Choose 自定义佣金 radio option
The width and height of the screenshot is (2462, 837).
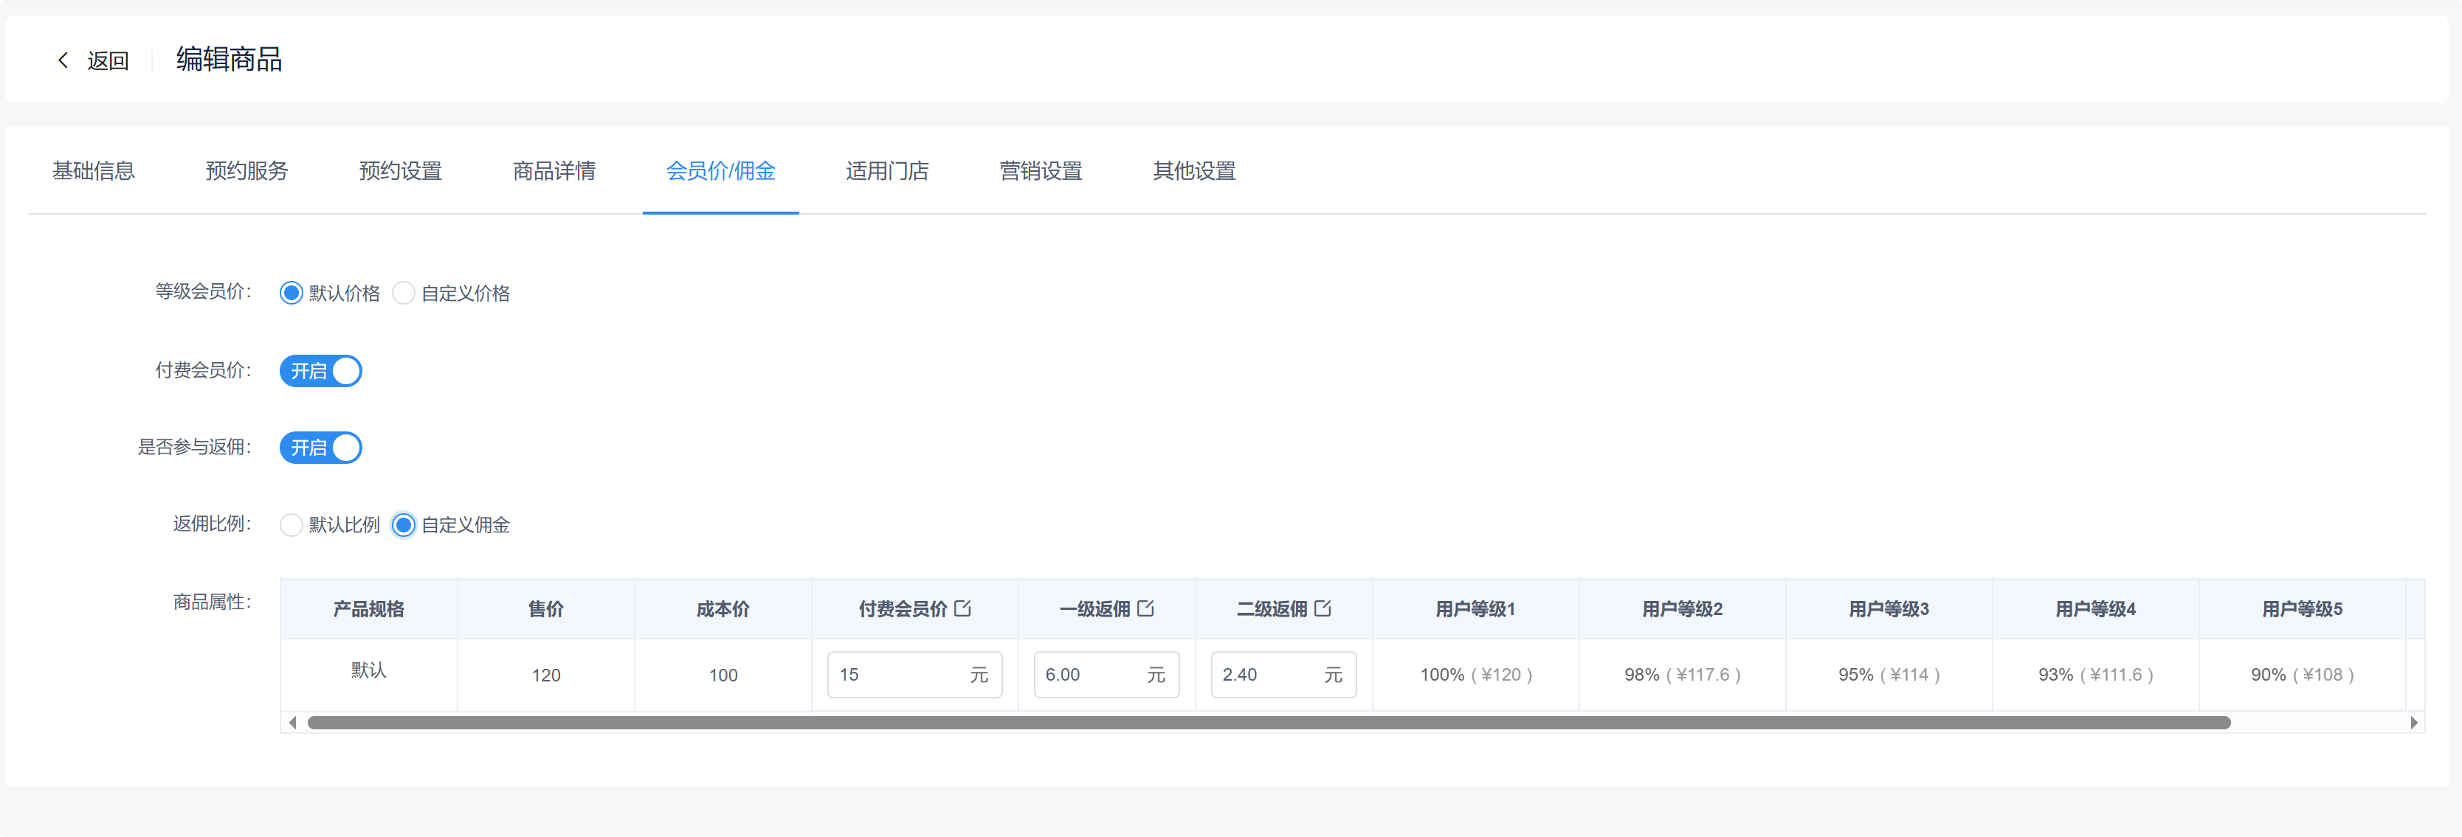pos(404,524)
